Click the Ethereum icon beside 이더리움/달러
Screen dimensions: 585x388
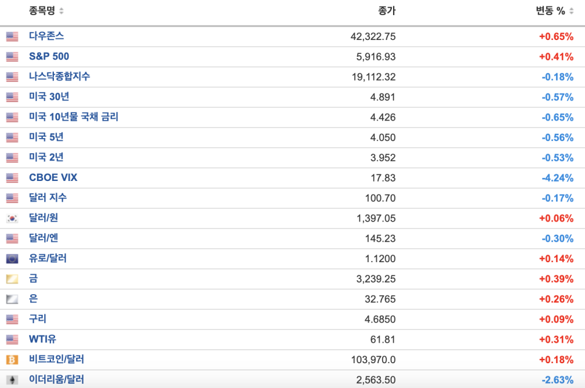coord(12,380)
